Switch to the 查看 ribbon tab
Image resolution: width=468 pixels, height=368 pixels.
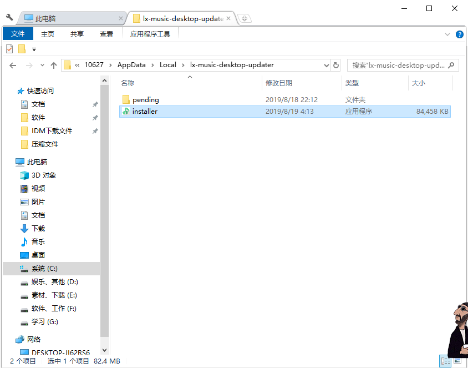pyautogui.click(x=106, y=34)
